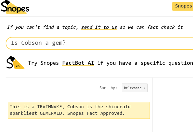
Task: Click the small arrow beside Relevance
Action: 145,88
